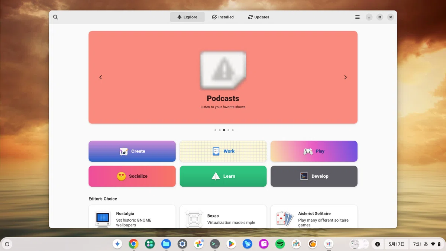The height and width of the screenshot is (251, 446).
Task: Open the magenta square app on the shelf
Action: pyautogui.click(x=264, y=244)
